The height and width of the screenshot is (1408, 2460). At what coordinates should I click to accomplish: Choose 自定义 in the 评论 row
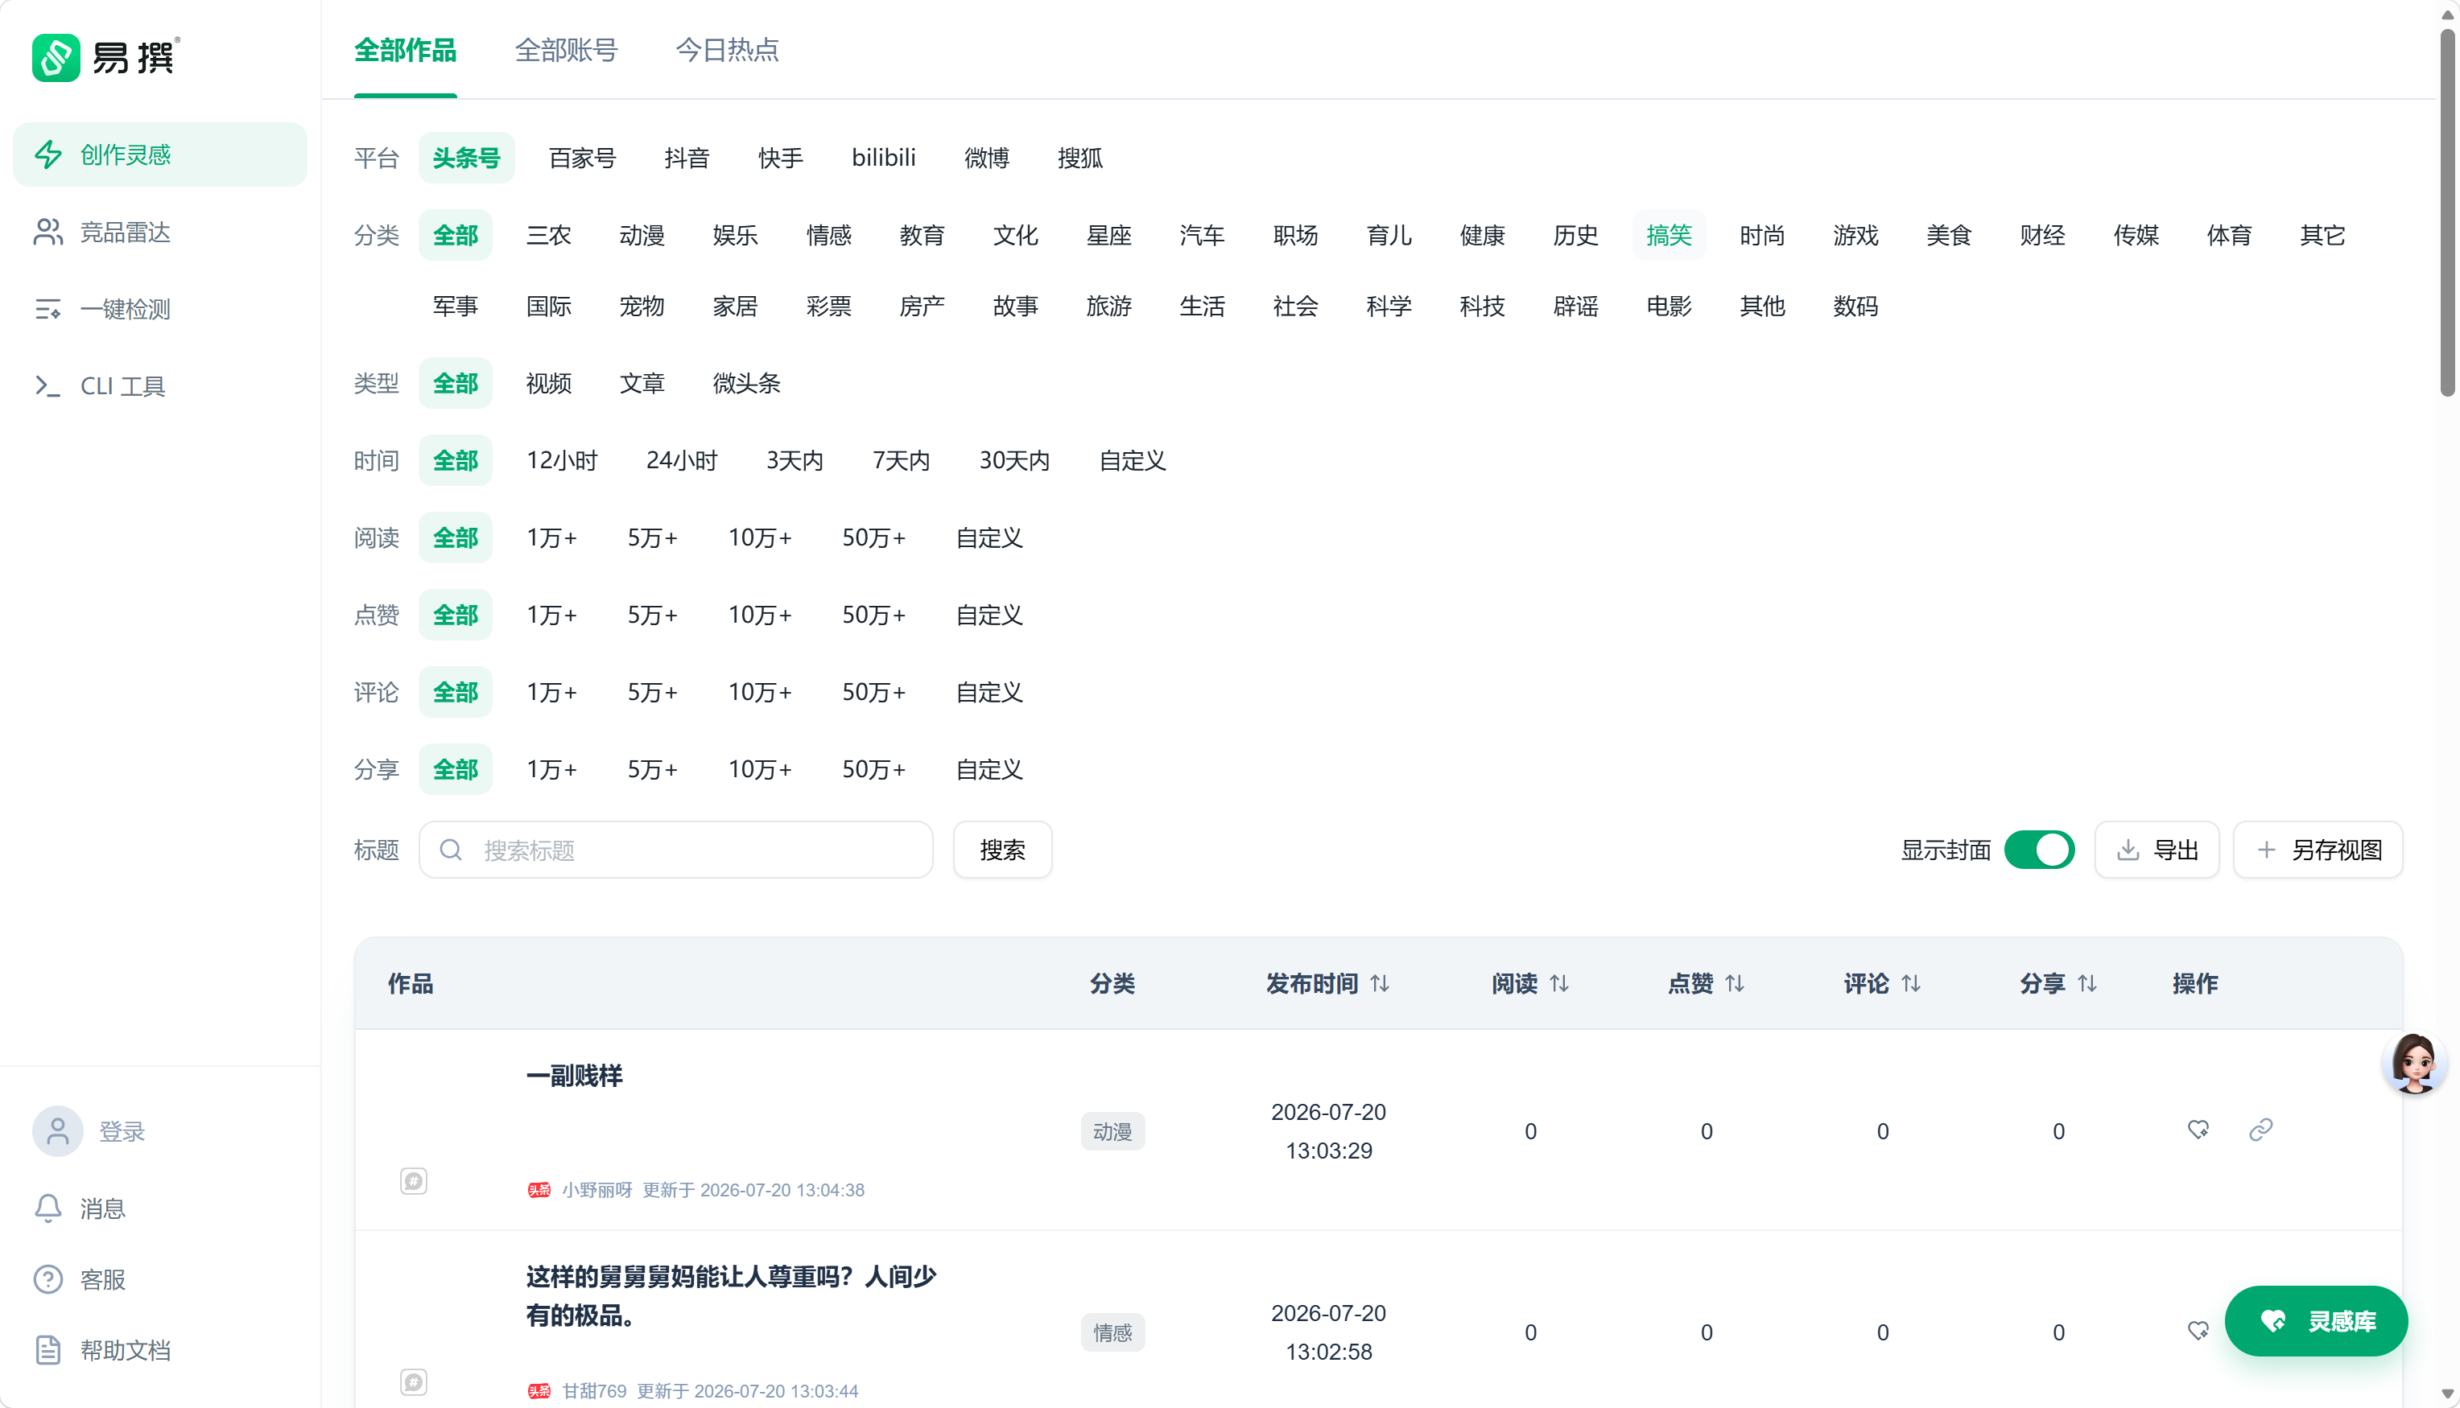click(x=989, y=693)
